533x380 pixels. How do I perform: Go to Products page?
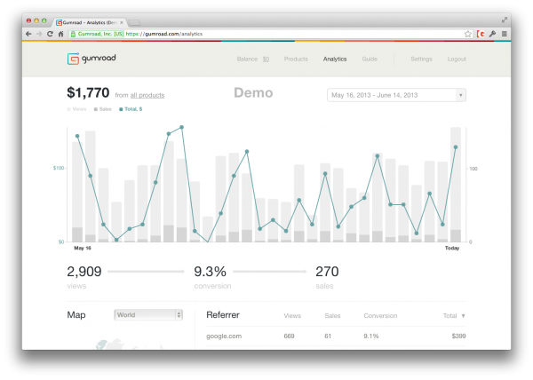(x=296, y=59)
